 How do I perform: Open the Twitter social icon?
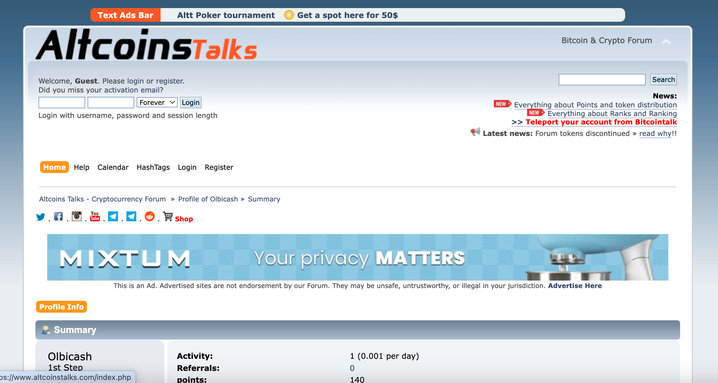(x=41, y=217)
